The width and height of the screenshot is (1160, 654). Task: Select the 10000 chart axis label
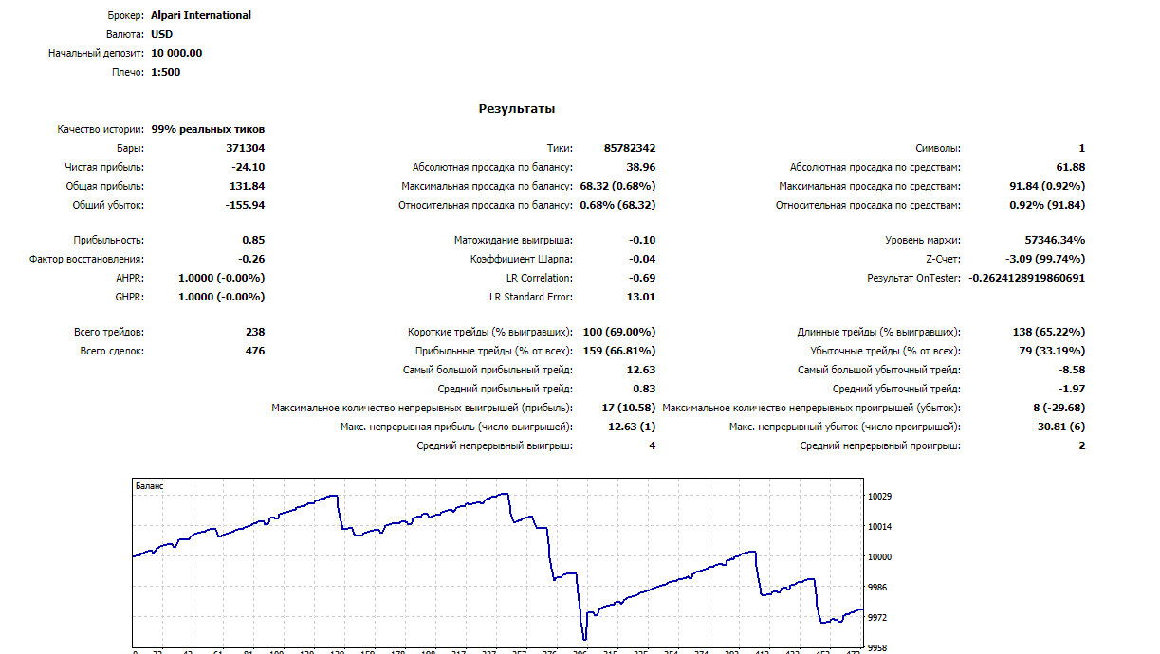(879, 557)
